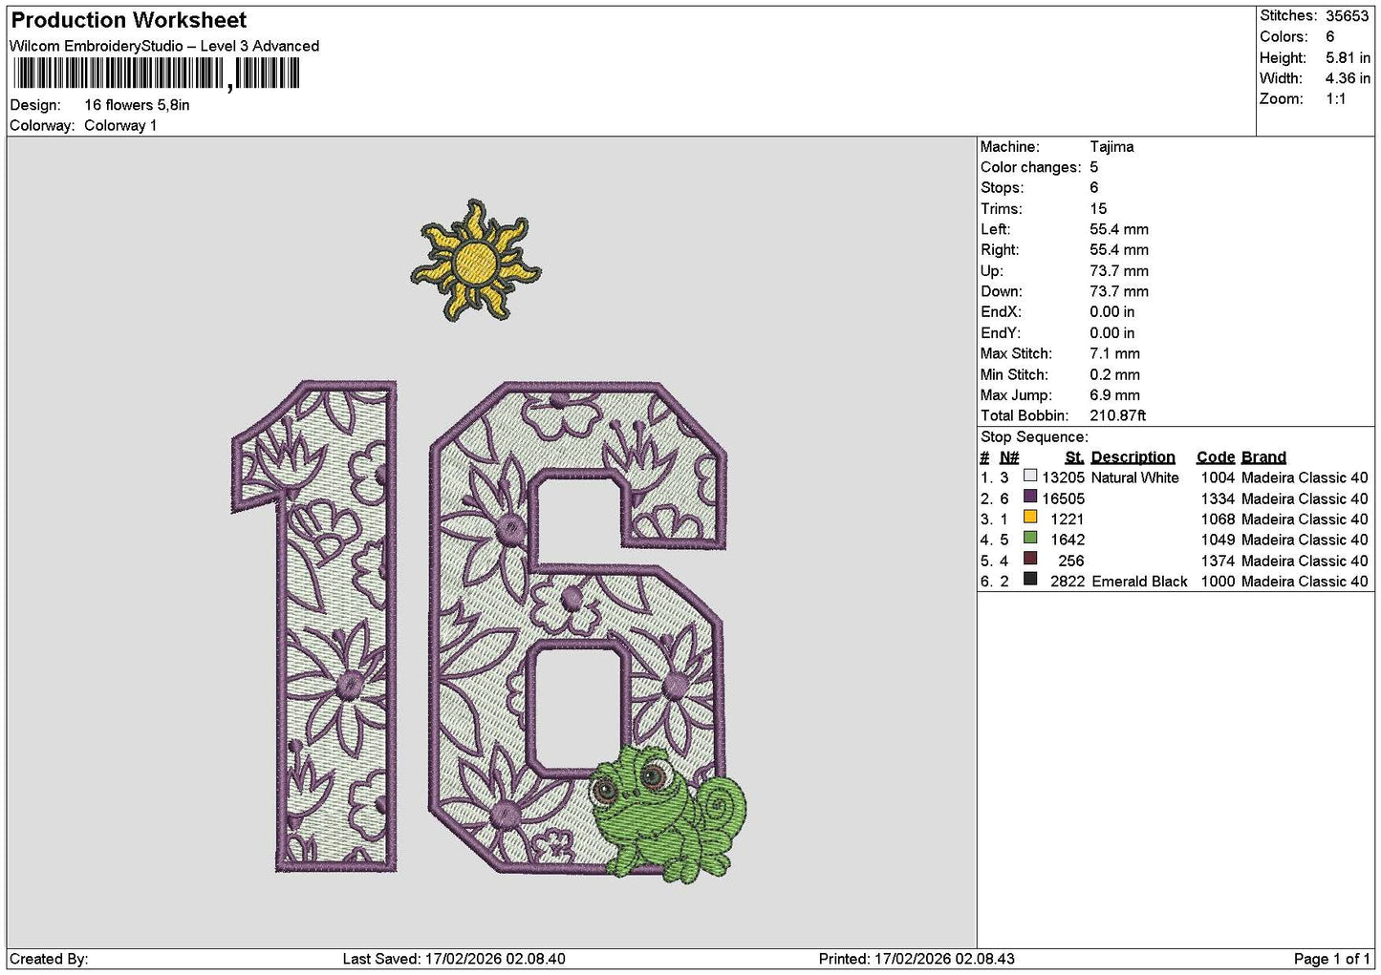1381x975 pixels.
Task: Click the Down value 73.7 mm
Action: pos(1119,291)
